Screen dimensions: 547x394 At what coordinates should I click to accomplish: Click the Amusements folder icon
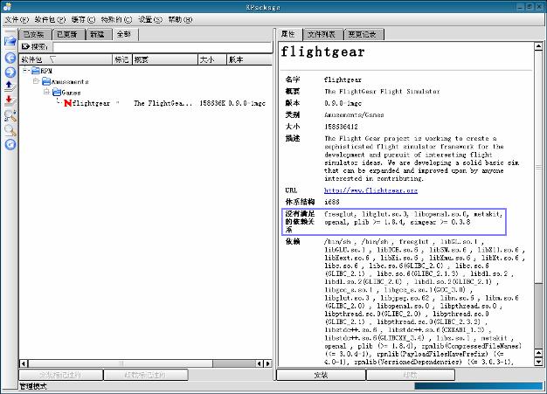(46, 81)
